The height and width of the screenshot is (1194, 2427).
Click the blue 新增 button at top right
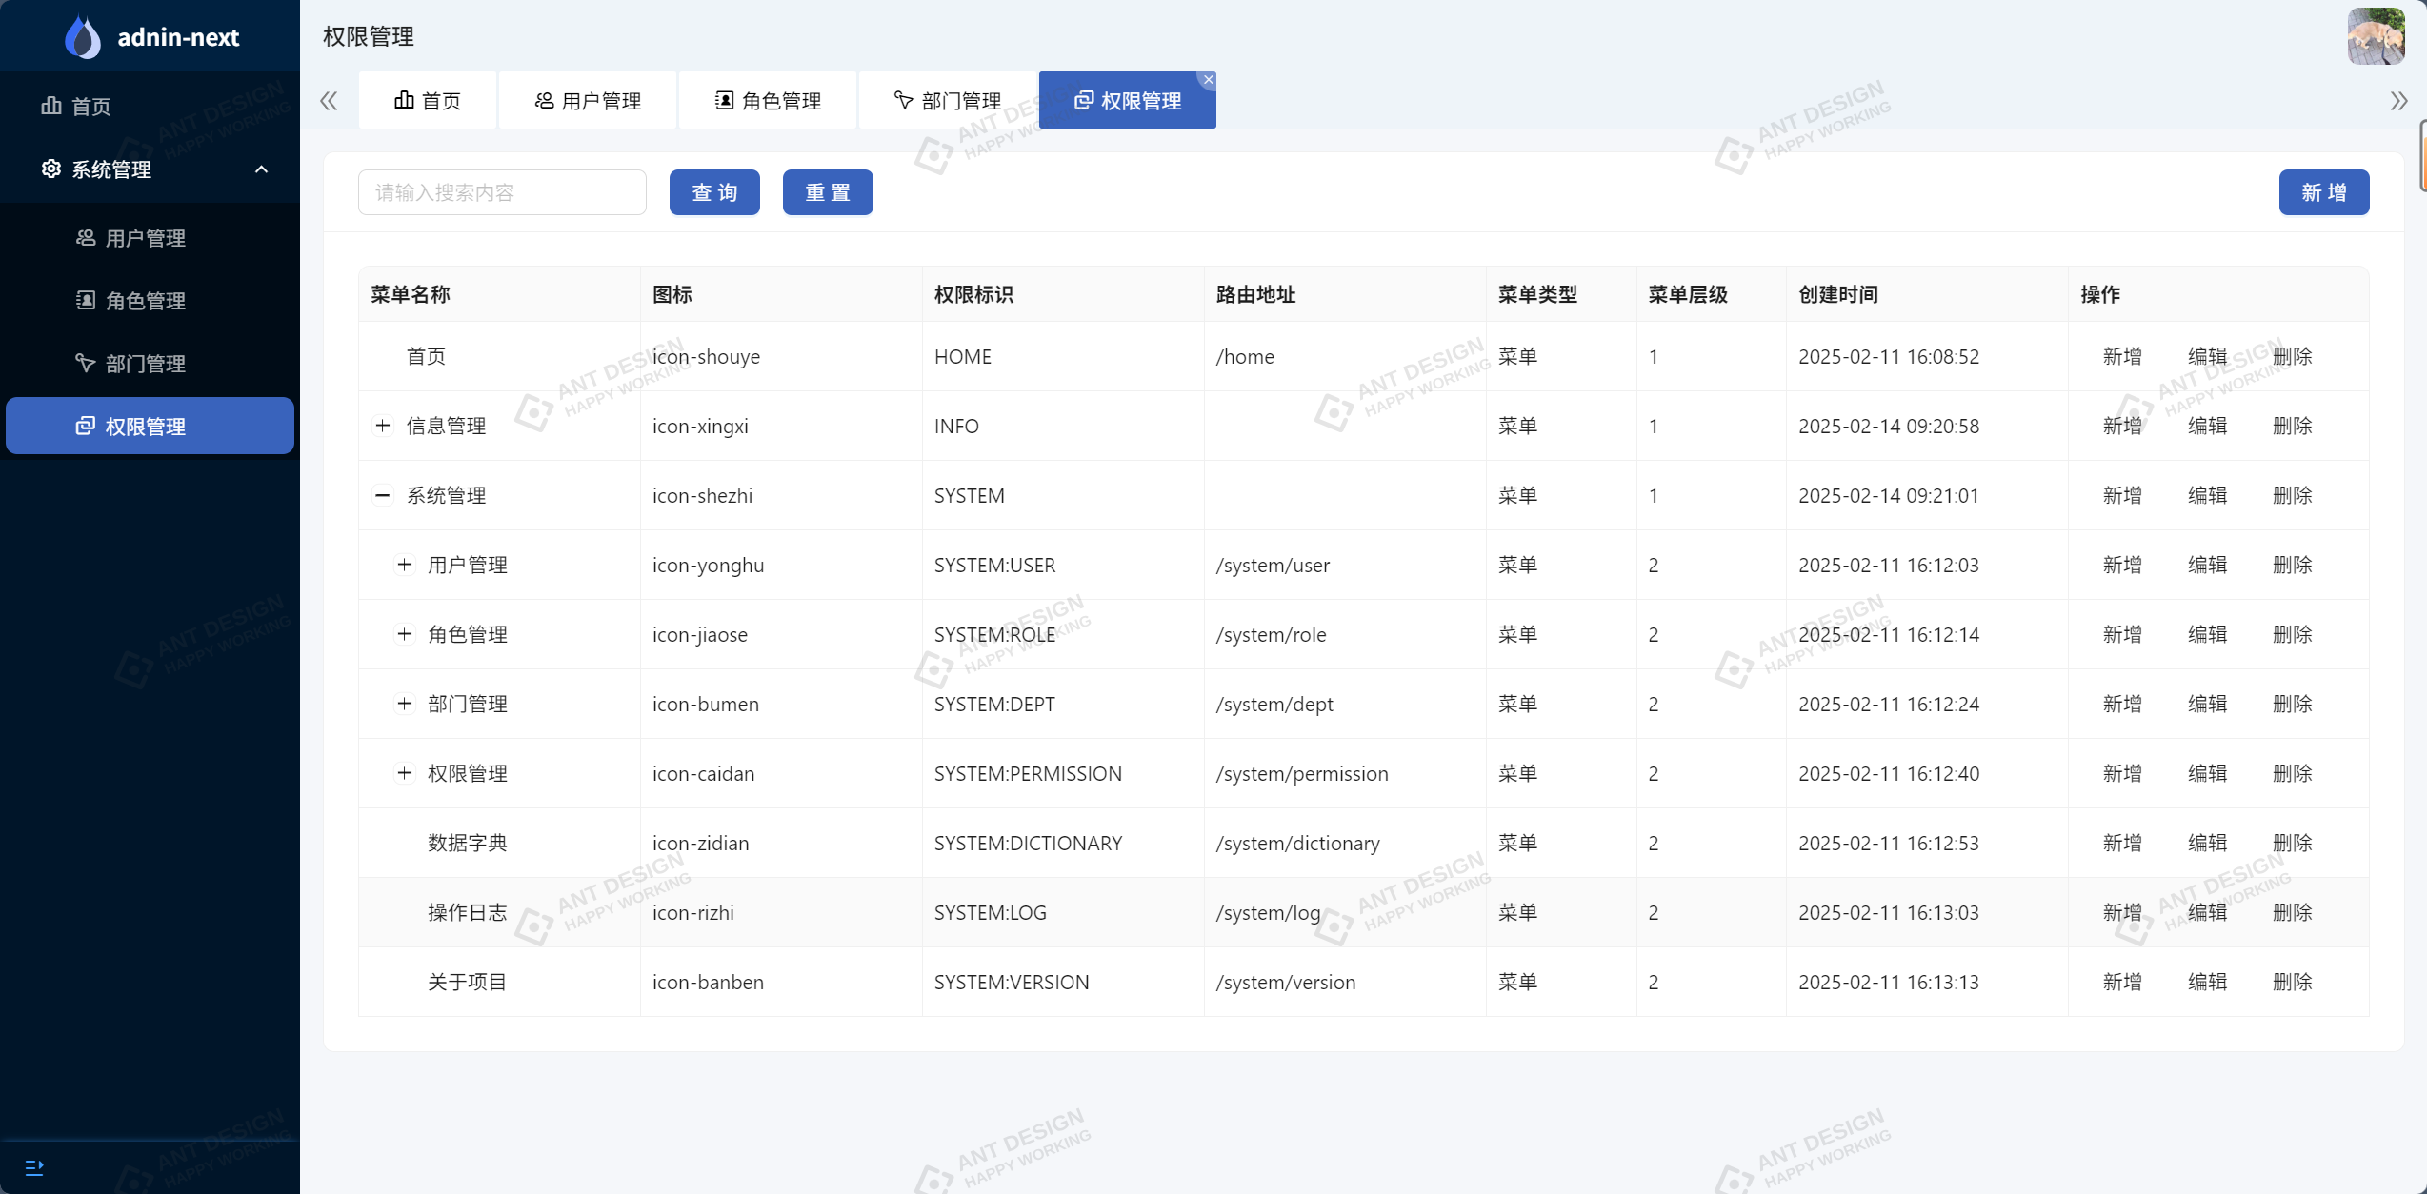2323,192
